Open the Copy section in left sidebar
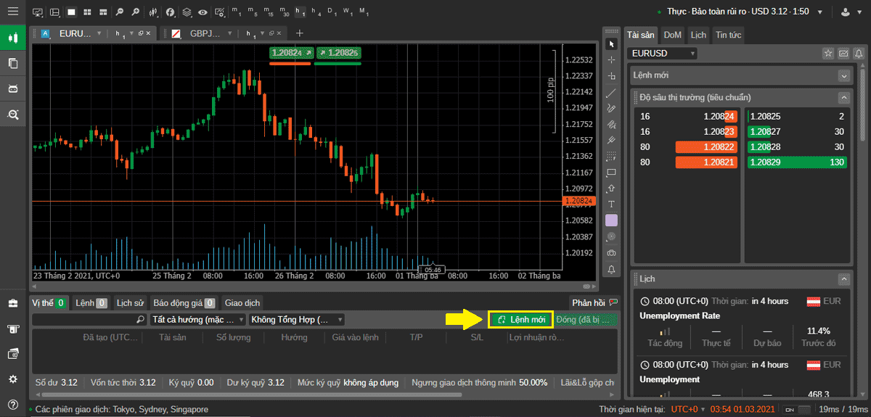Screen dimensions: 871x417 (x=12, y=63)
